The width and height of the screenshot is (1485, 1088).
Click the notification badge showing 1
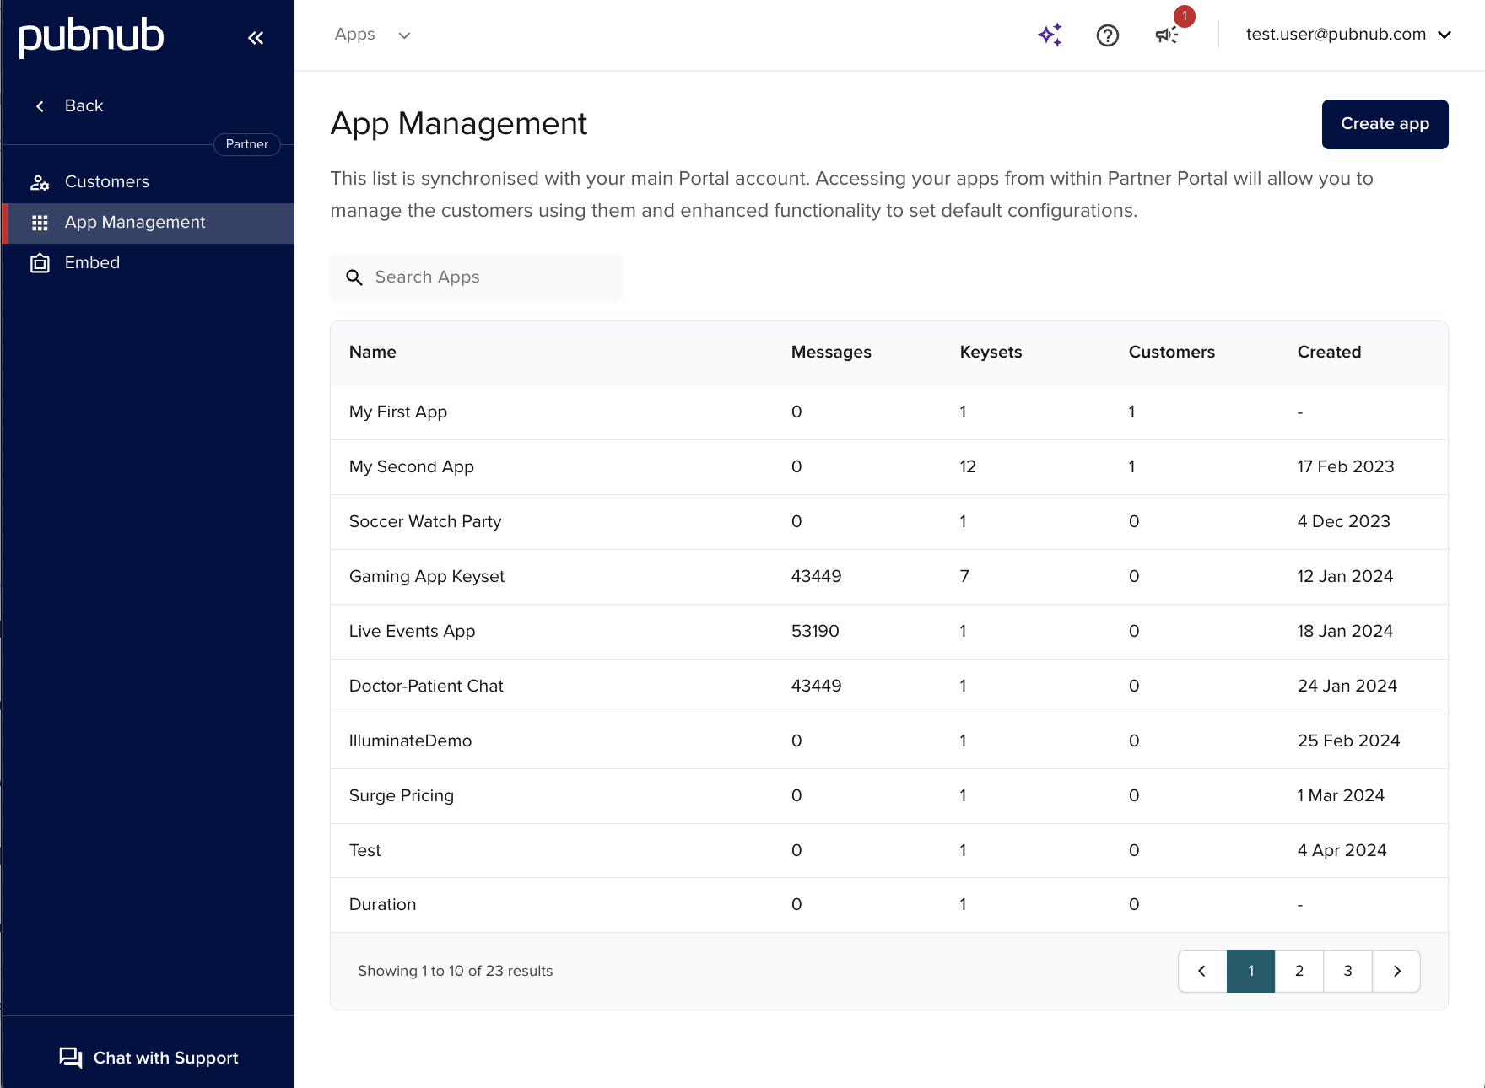coord(1185,16)
